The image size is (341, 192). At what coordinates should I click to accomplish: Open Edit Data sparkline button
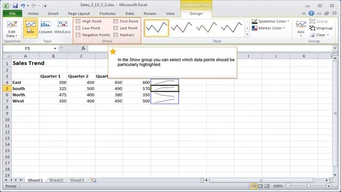[x=12, y=28]
